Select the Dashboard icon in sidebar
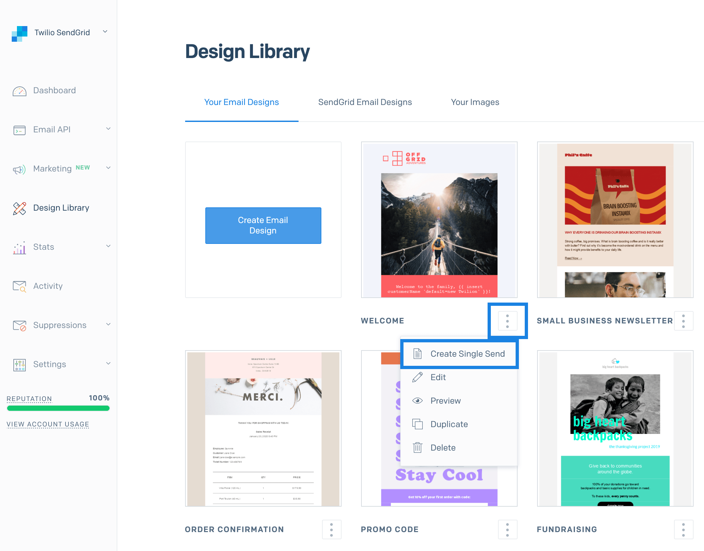 click(19, 91)
